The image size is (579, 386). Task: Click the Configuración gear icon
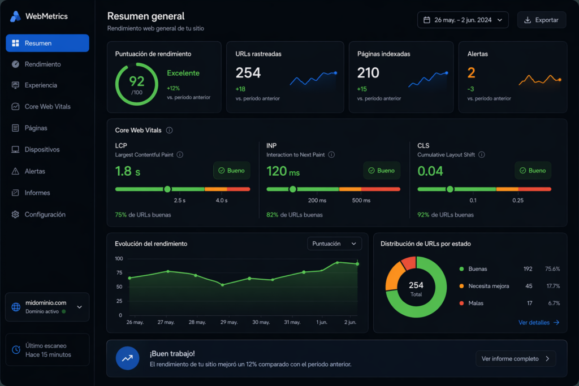click(x=15, y=215)
